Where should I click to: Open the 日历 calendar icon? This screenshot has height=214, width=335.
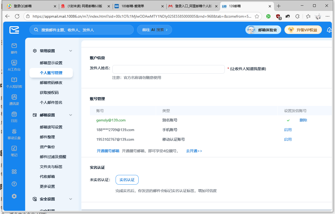14,117
